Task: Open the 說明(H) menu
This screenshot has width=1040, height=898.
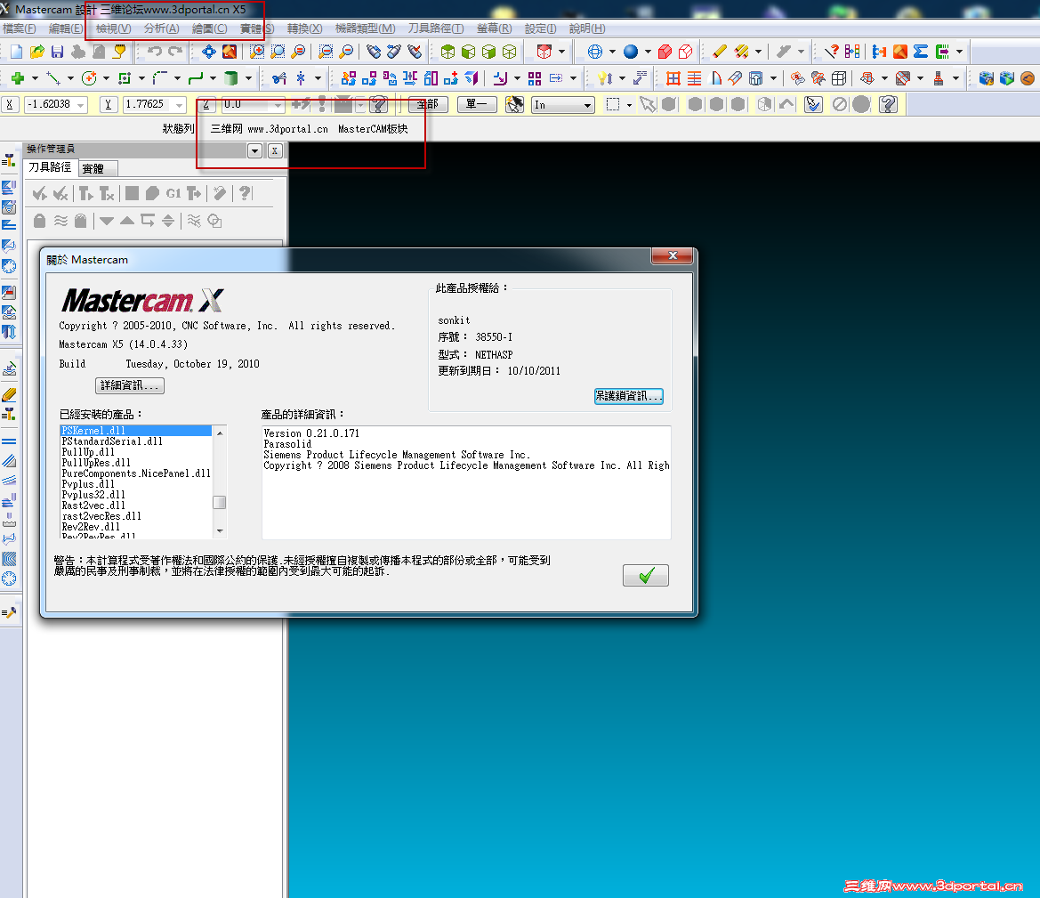Action: click(587, 28)
